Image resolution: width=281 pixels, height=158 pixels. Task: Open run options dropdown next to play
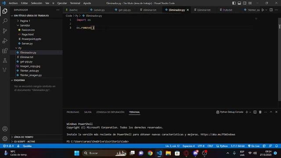[267, 10]
